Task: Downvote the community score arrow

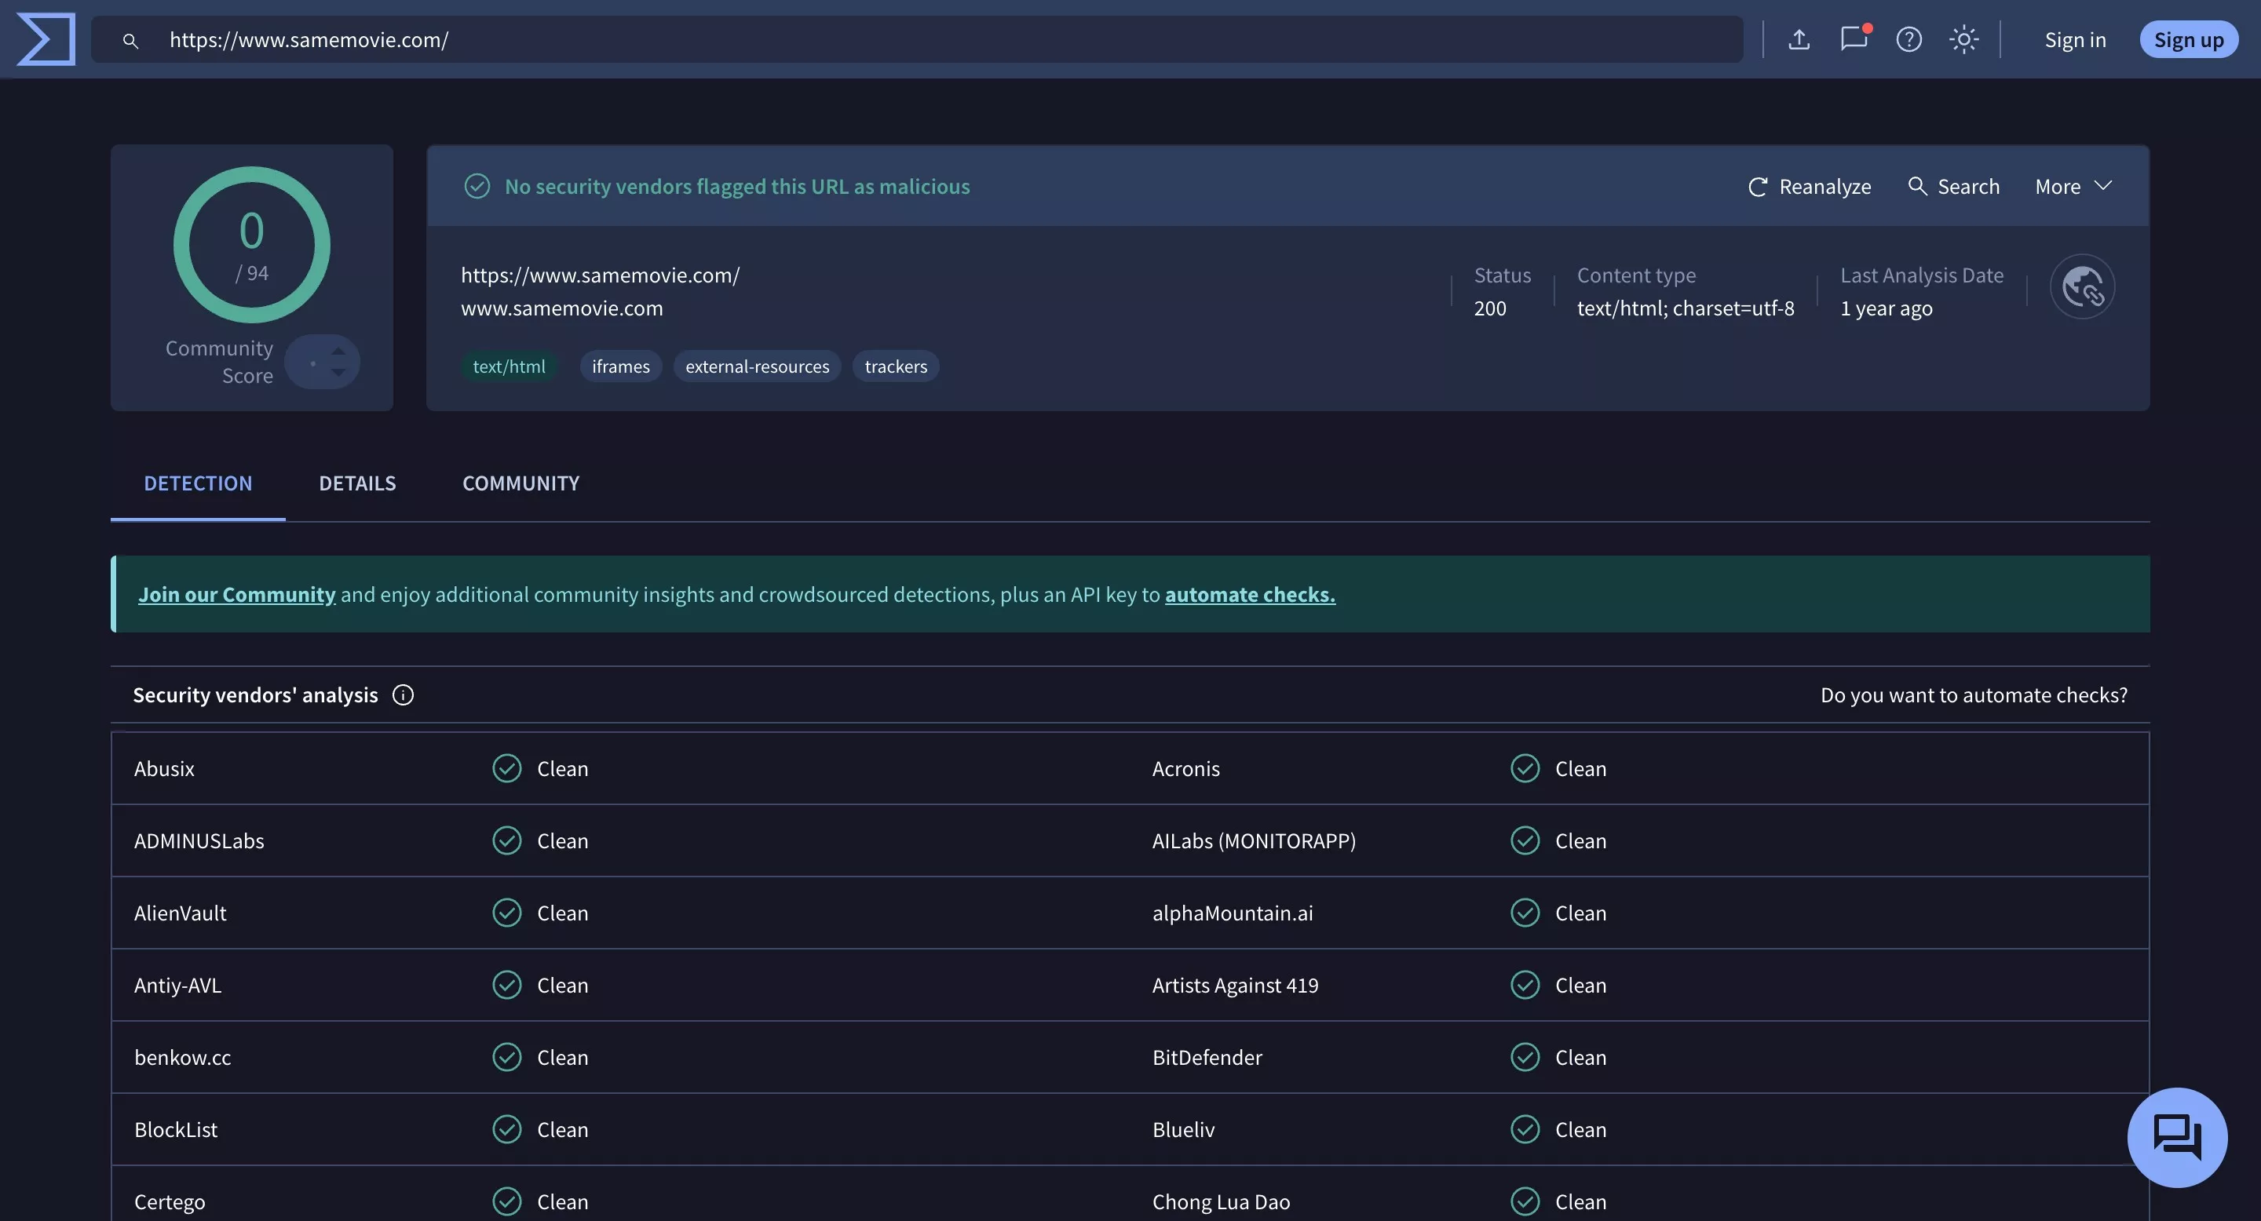Action: (x=338, y=374)
